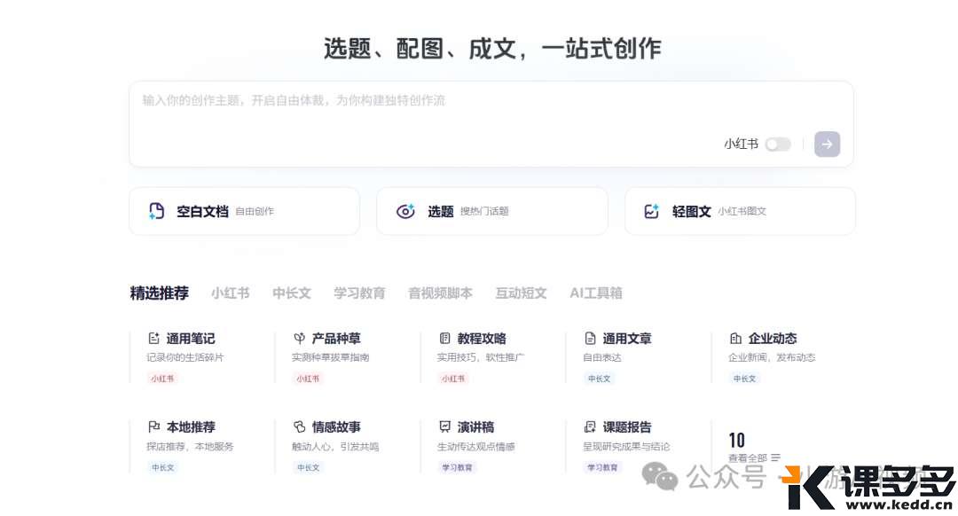Viewport: 958px width, 516px height.
Task: Select the 产品种草 sprout icon
Action: 299,339
